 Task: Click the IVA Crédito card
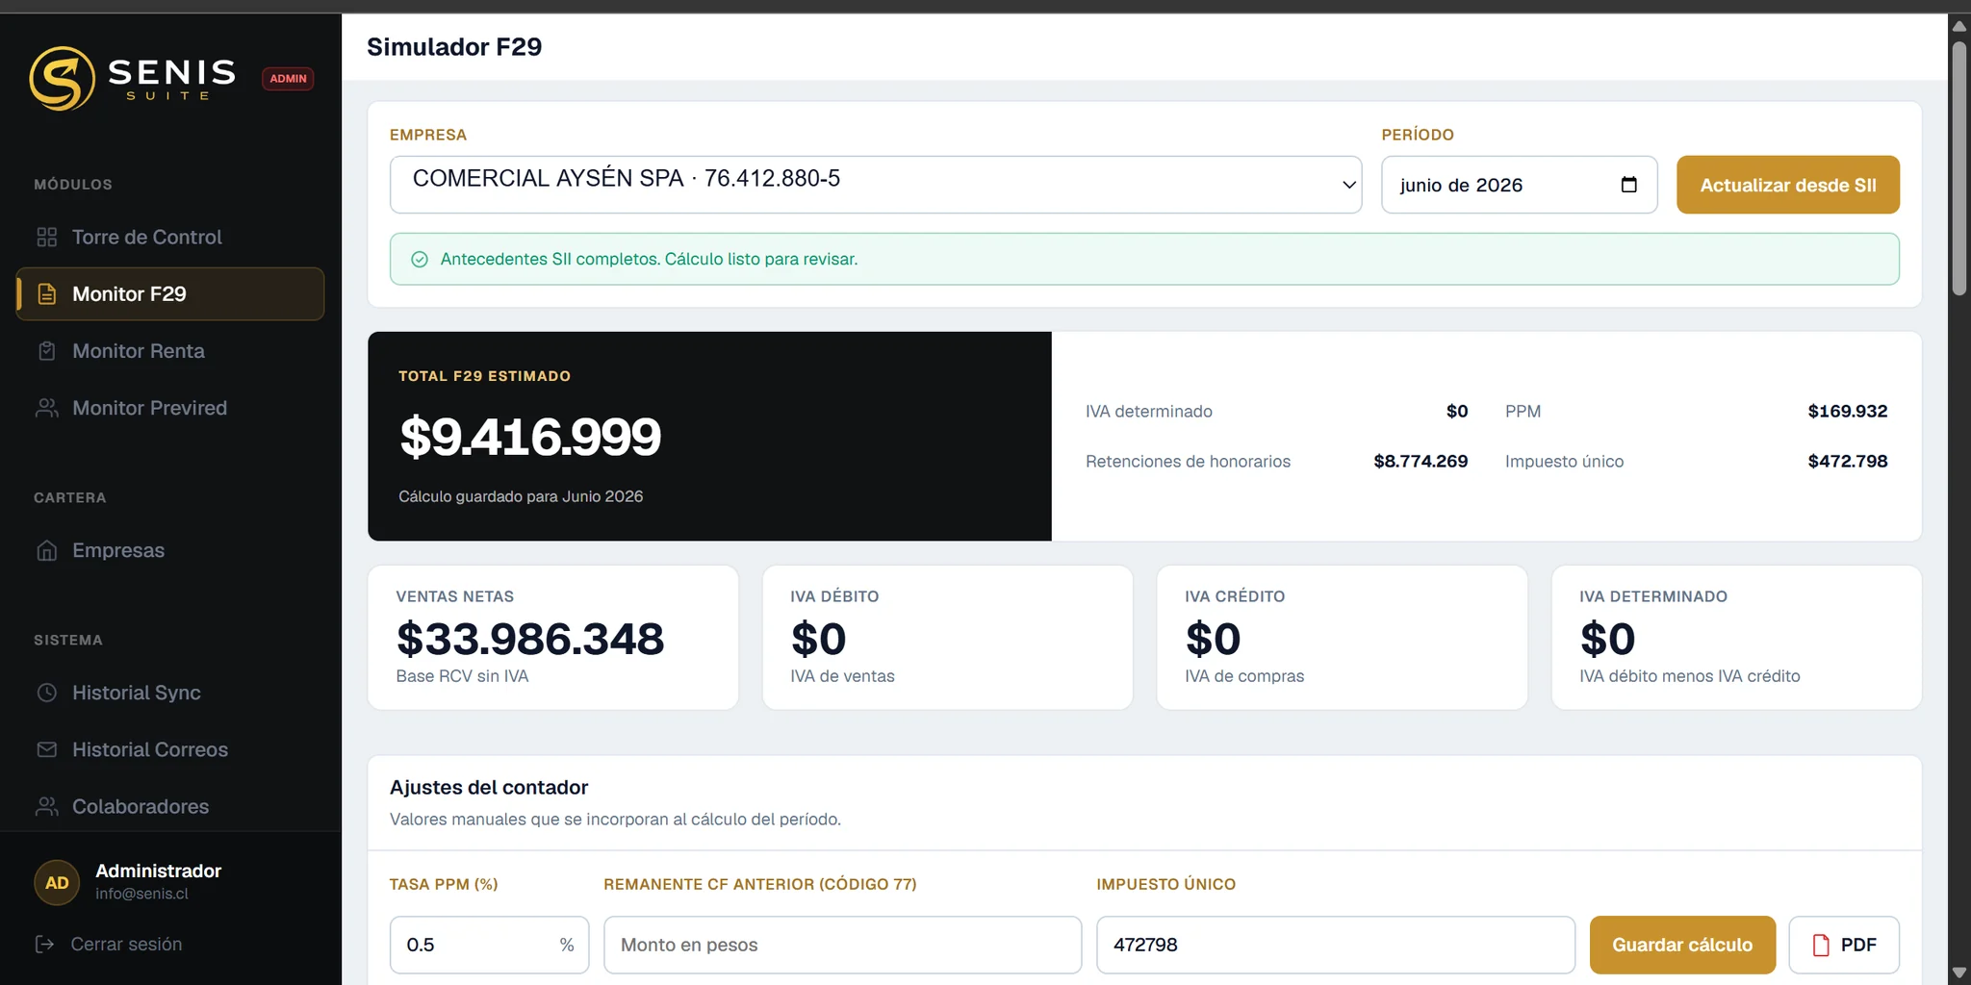[1343, 637]
